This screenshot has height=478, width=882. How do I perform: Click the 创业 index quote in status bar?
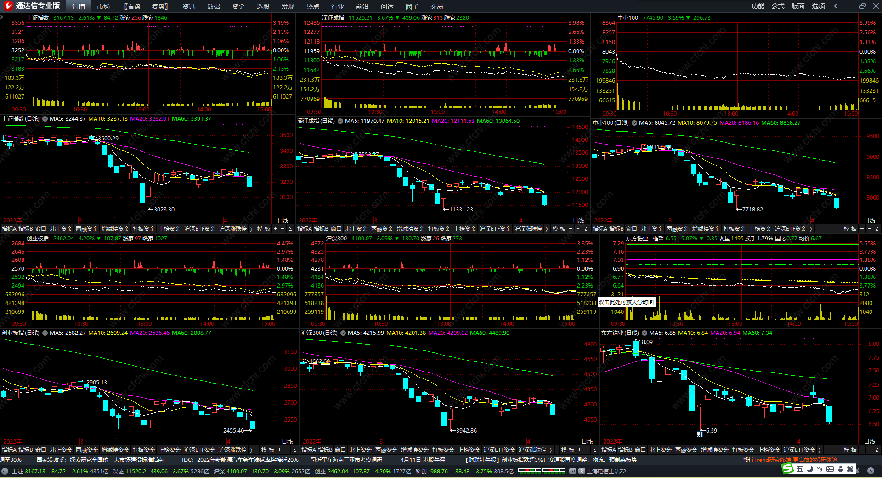[363, 471]
